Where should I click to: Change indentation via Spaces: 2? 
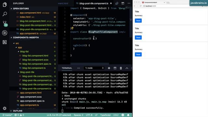click(78, 115)
